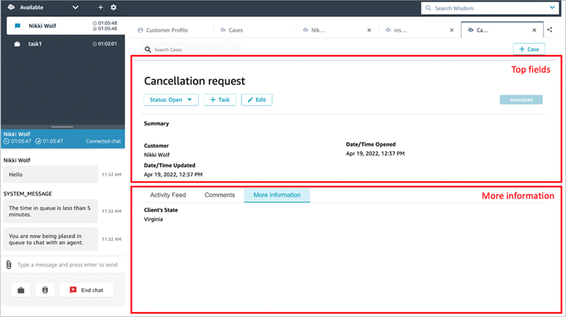Screen dimensions: 566x317
Task: Close the Nik... tab
Action: click(369, 31)
